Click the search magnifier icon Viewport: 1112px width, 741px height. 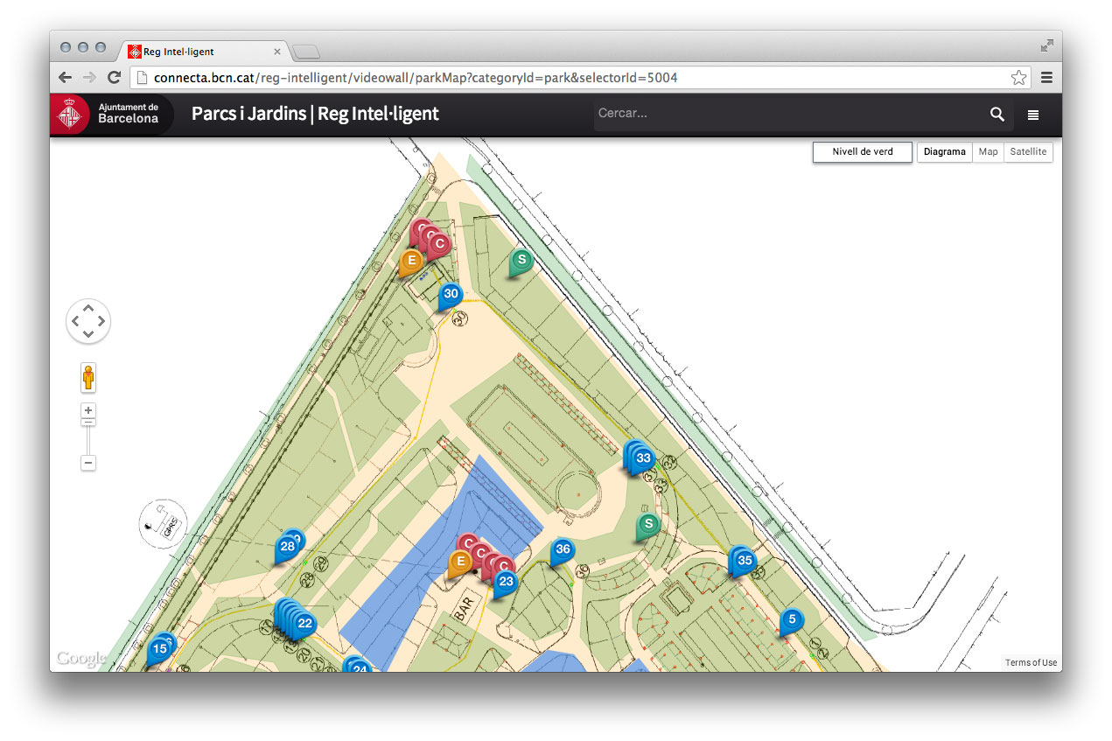point(997,115)
